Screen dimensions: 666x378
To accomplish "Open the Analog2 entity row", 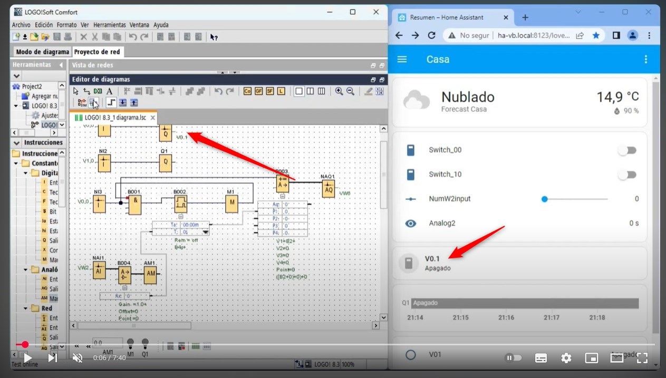I will pyautogui.click(x=520, y=223).
